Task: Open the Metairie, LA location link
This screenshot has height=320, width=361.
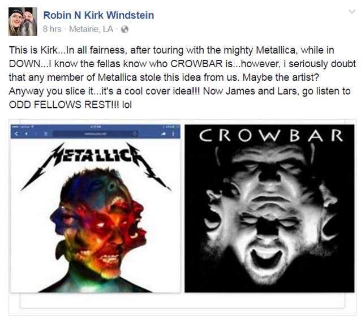Action: click(x=91, y=29)
